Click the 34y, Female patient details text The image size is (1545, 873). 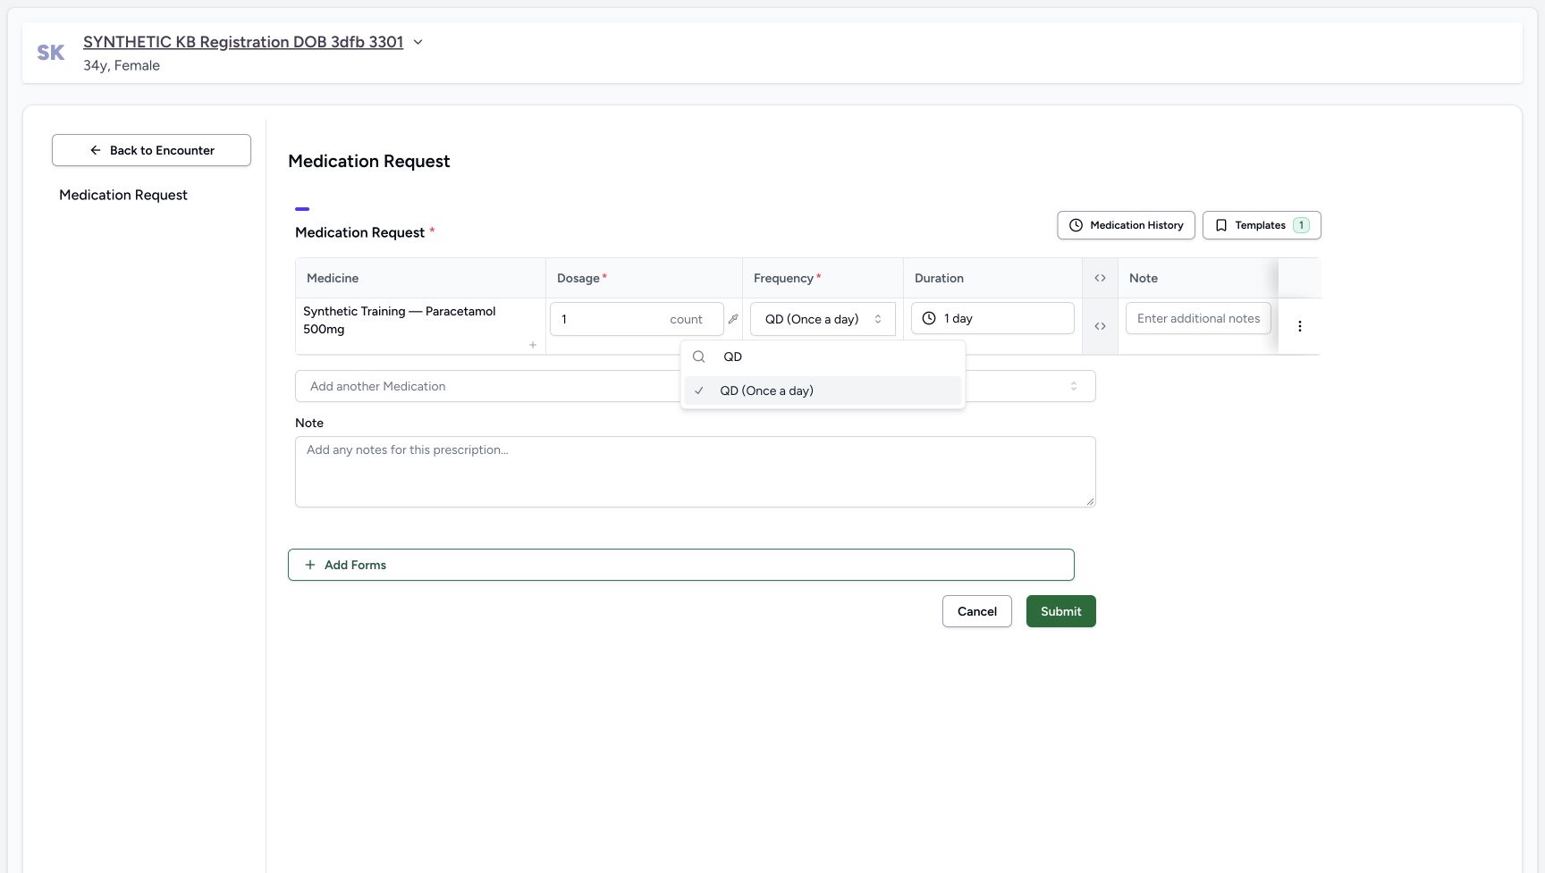(122, 65)
